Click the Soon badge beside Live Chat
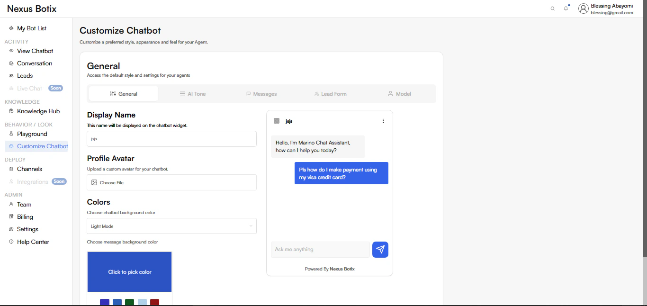 pyautogui.click(x=56, y=88)
